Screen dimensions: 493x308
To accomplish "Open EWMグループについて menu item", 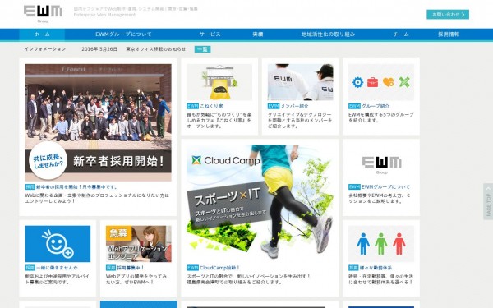I will coord(123,34).
